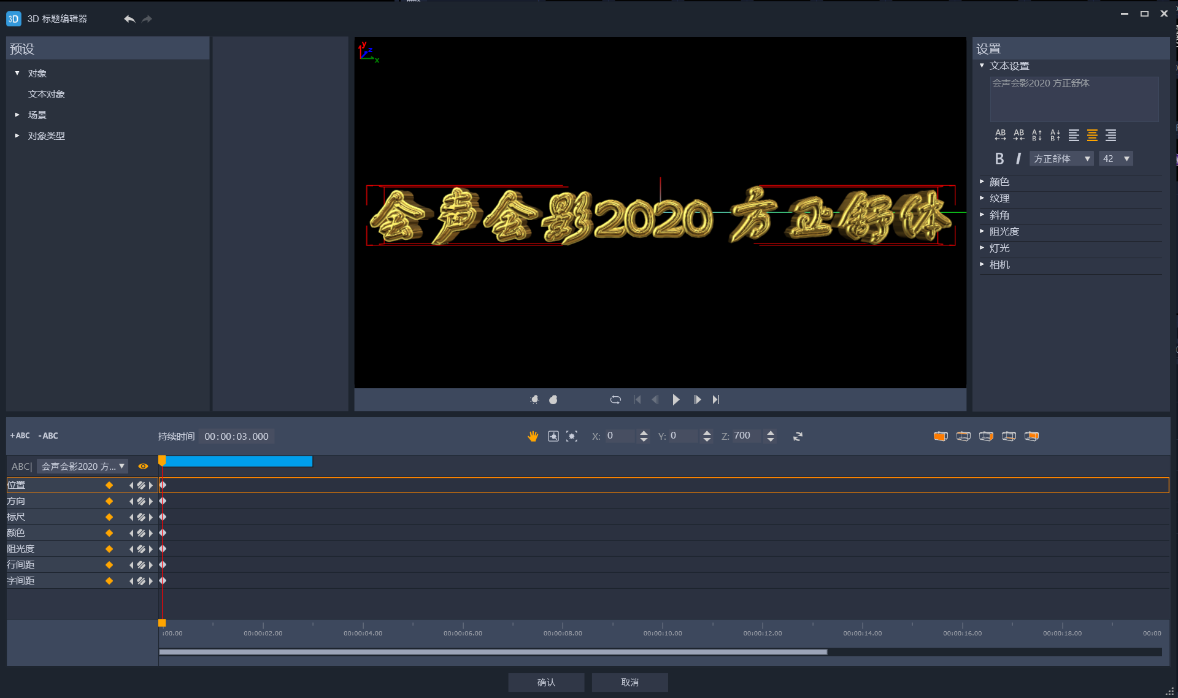Add a text object with +ABC
The image size is (1178, 698).
[x=20, y=435]
